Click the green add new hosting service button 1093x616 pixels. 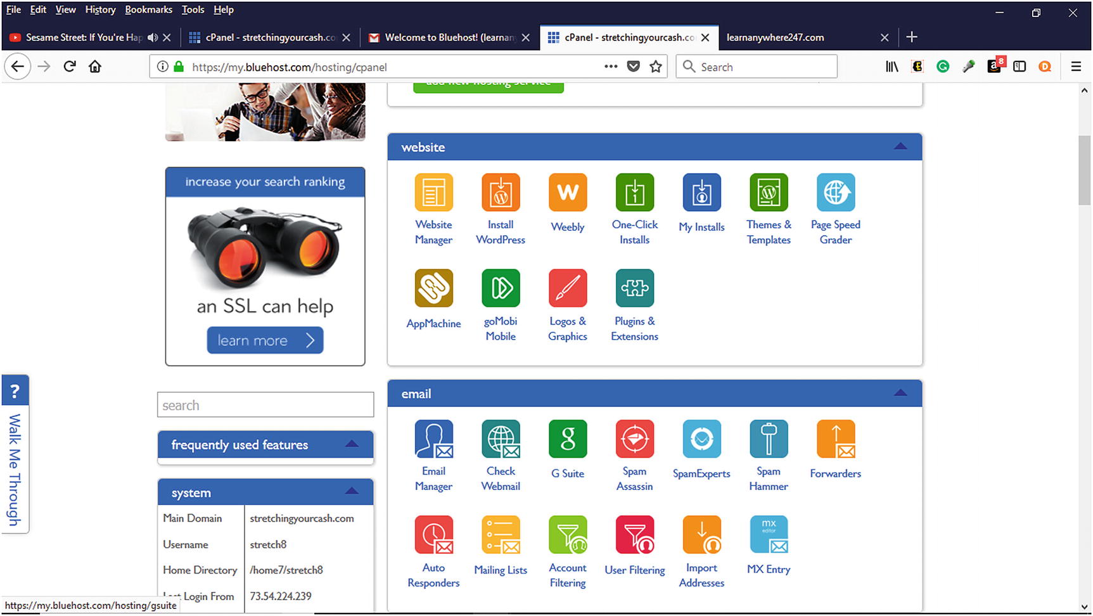[x=488, y=87]
